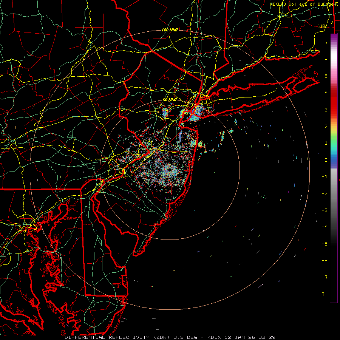Click the 4 tick label on scale
The width and height of the screenshot is (340, 340).
tap(326, 93)
